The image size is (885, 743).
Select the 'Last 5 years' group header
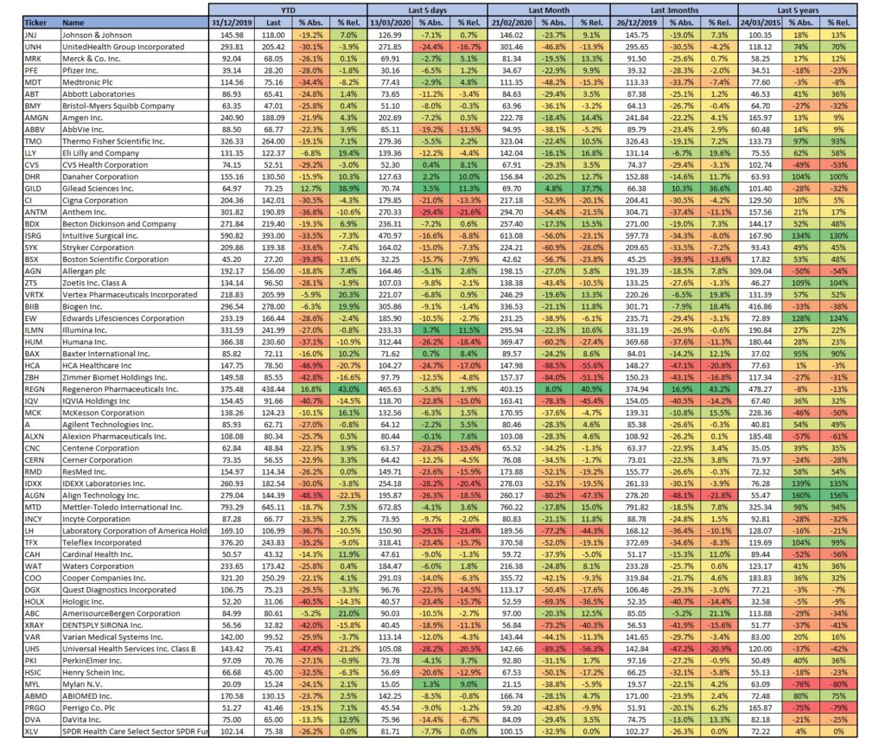798,10
